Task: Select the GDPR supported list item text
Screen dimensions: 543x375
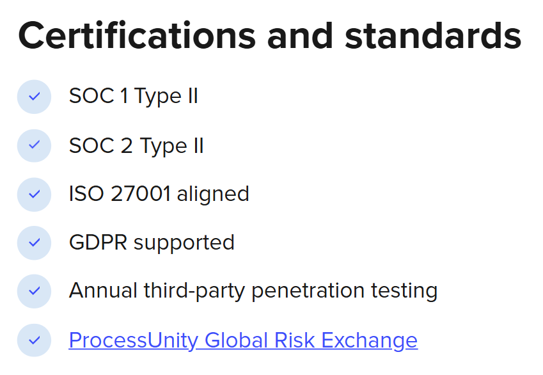Action: click(152, 243)
